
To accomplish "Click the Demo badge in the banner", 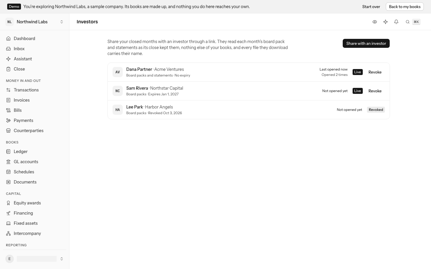I will point(14,7).
